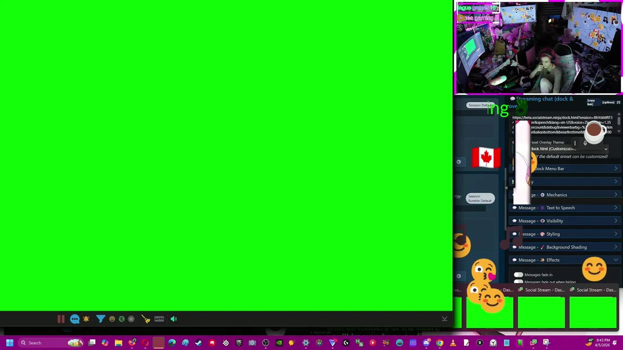Open Epic Games Launcher from taskbar
The height and width of the screenshot is (350, 623).
pyautogui.click(x=239, y=343)
